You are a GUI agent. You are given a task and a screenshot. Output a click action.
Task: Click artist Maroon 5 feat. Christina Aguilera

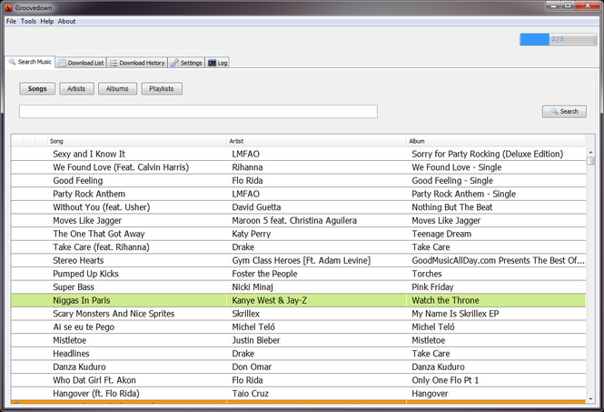tap(294, 221)
